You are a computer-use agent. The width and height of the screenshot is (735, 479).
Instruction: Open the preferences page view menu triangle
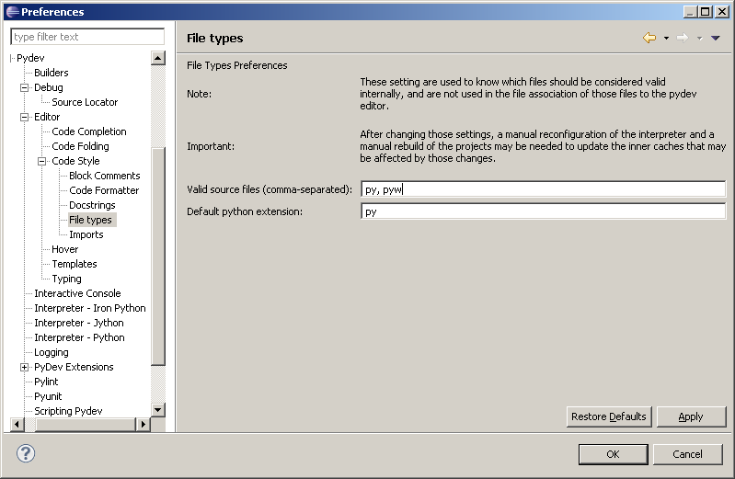(x=716, y=38)
